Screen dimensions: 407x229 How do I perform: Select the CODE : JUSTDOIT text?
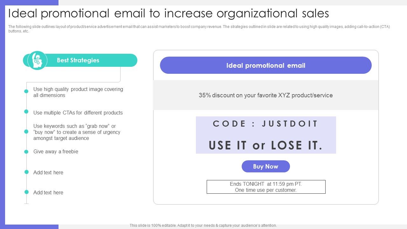pyautogui.click(x=266, y=124)
